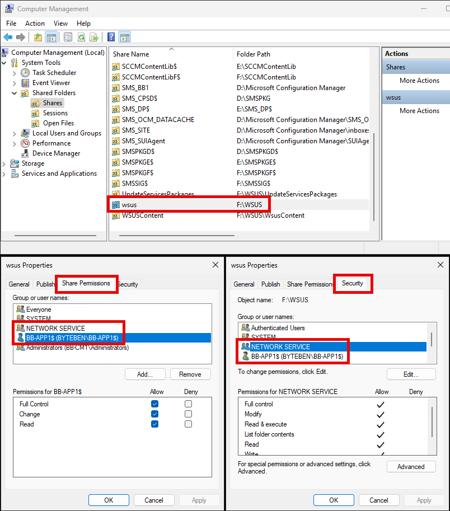Open Help via the blue question mark icon

coord(111,37)
